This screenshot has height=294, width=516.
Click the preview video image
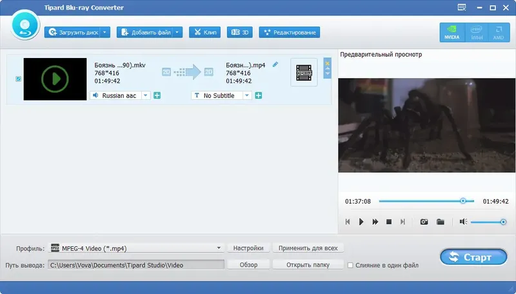[x=427, y=125]
